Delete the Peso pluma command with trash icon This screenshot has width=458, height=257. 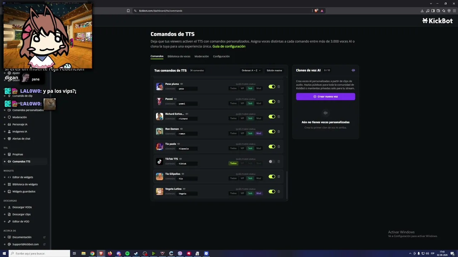coord(279,87)
